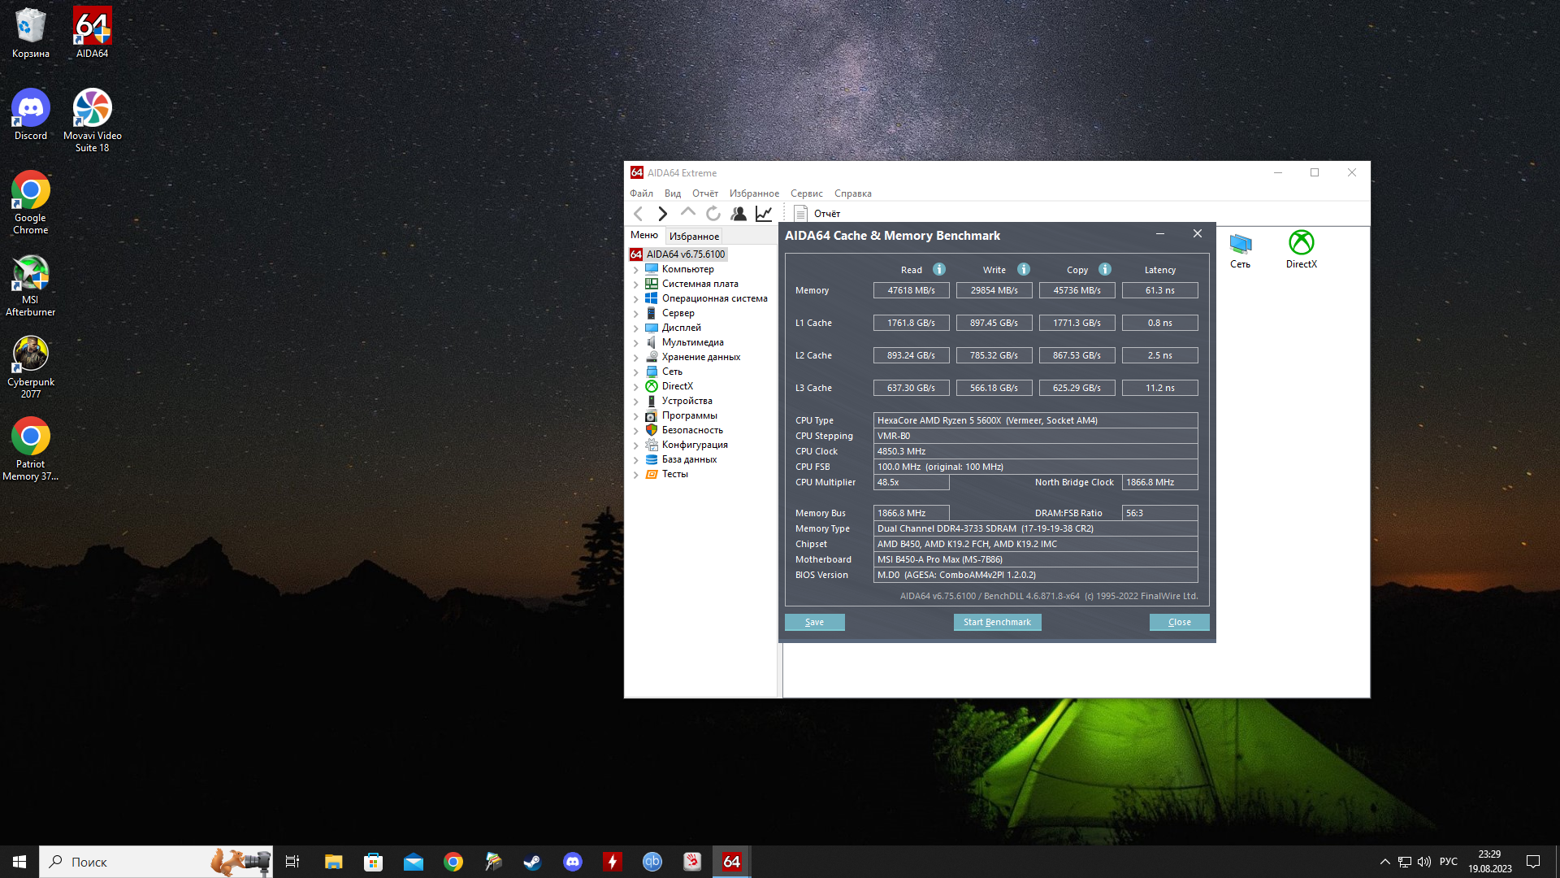Image resolution: width=1560 pixels, height=878 pixels.
Task: Click the toolbar forward arrow
Action: 663,213
